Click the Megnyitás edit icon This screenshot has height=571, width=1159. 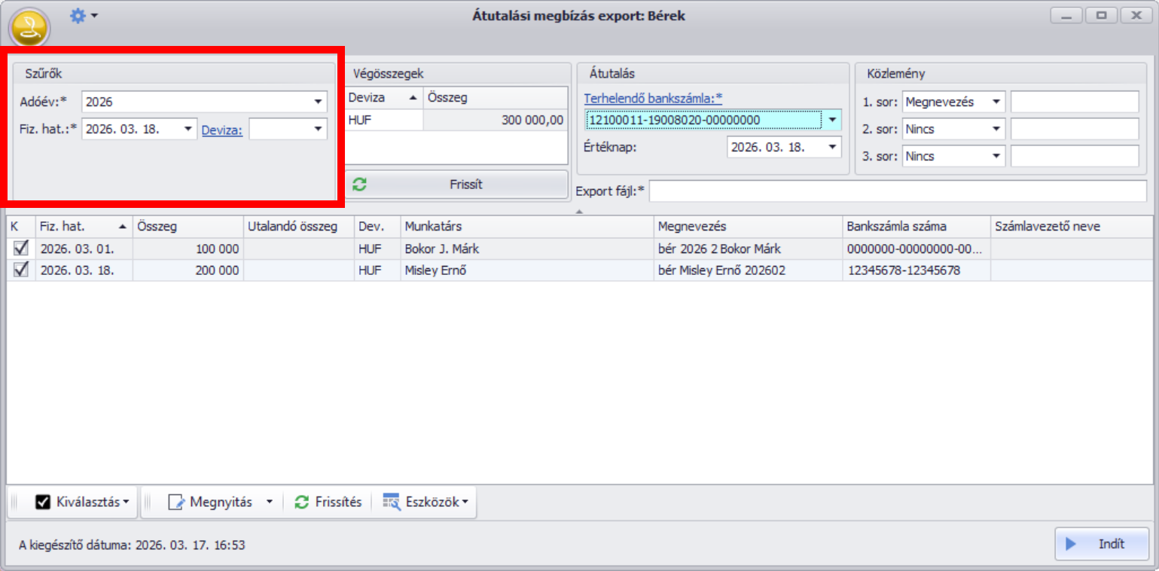pos(176,502)
